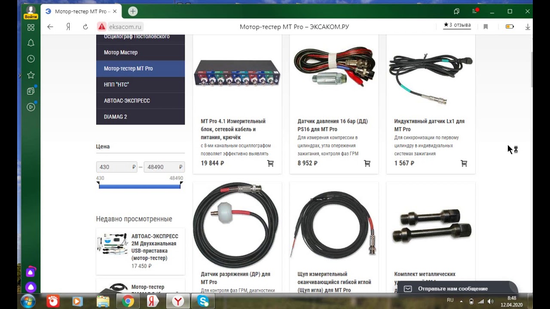This screenshot has width=550, height=309.
Task: Add Индуктивный датчик Lx1 to cart
Action: click(464, 164)
